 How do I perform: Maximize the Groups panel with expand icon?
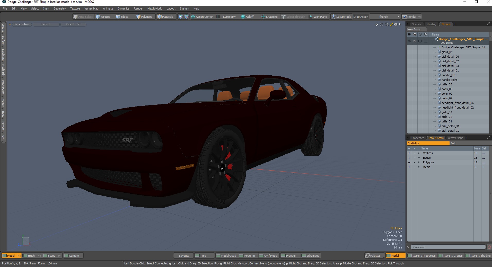488,24
